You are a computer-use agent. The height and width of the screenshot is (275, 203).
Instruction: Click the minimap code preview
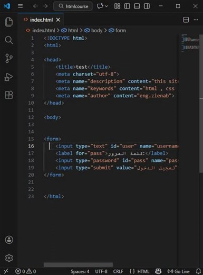click(x=190, y=43)
